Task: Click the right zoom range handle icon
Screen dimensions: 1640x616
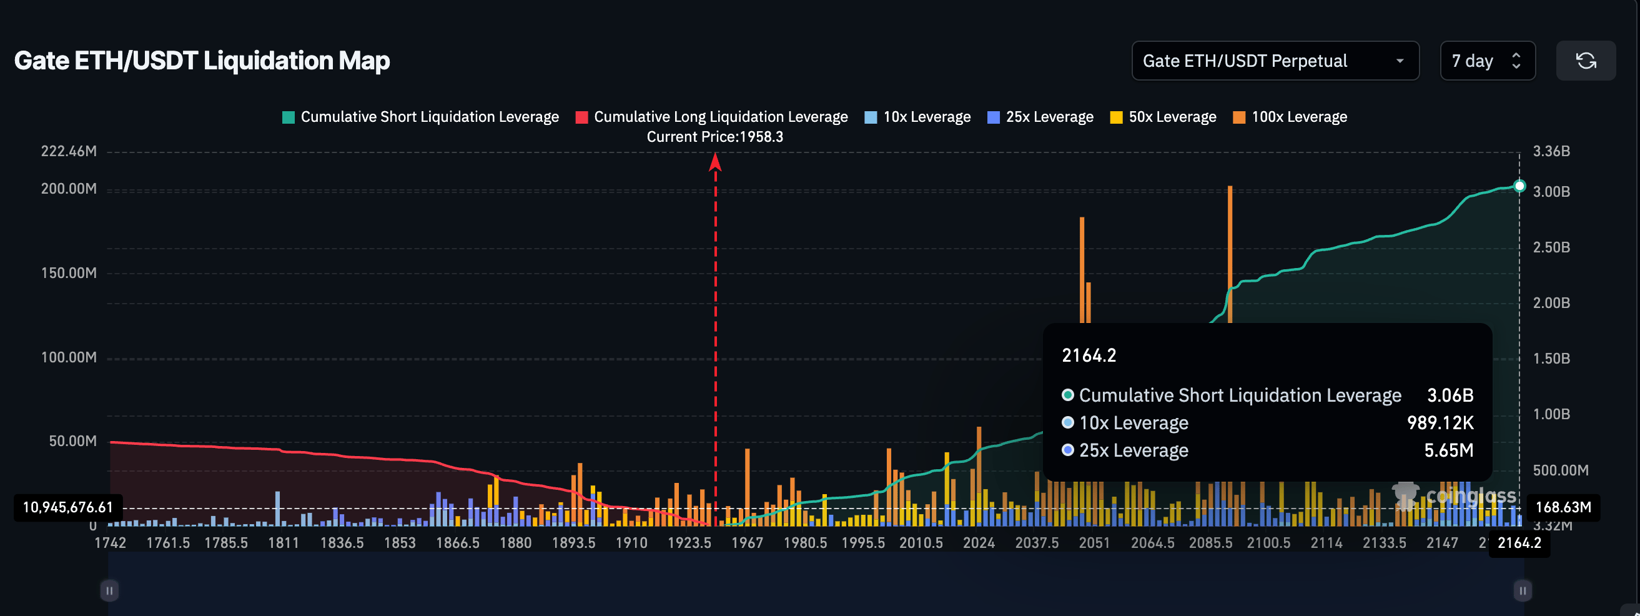Action: pyautogui.click(x=1522, y=590)
